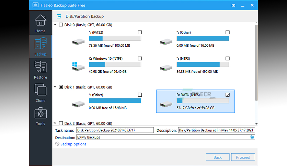This screenshot has width=287, height=166.
Task: Collapse the Disk 1 group
Action: [x=55, y=87]
